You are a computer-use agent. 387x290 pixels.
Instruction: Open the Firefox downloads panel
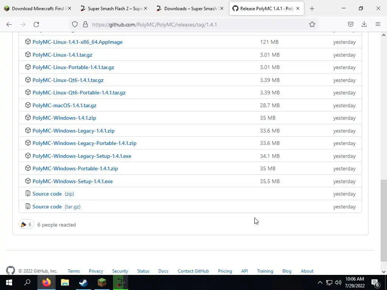[x=364, y=24]
